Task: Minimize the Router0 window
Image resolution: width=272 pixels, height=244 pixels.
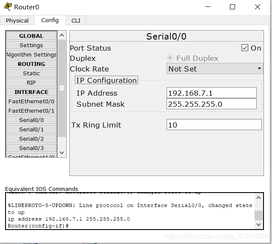Action: coord(208,7)
